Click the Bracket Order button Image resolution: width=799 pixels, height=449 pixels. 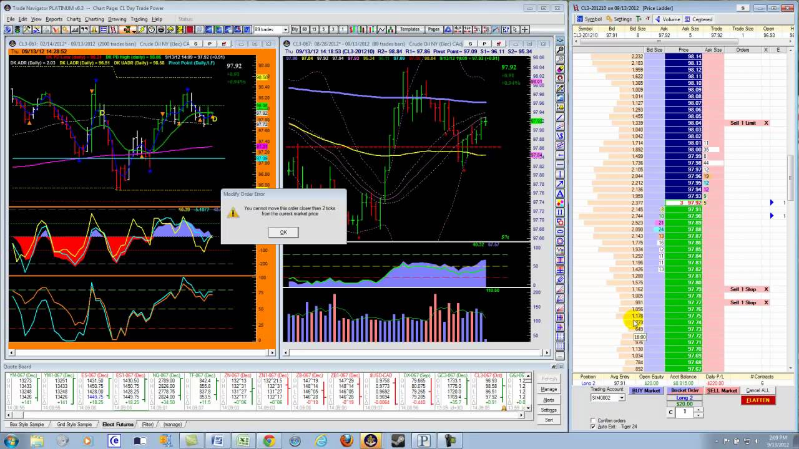tap(685, 390)
